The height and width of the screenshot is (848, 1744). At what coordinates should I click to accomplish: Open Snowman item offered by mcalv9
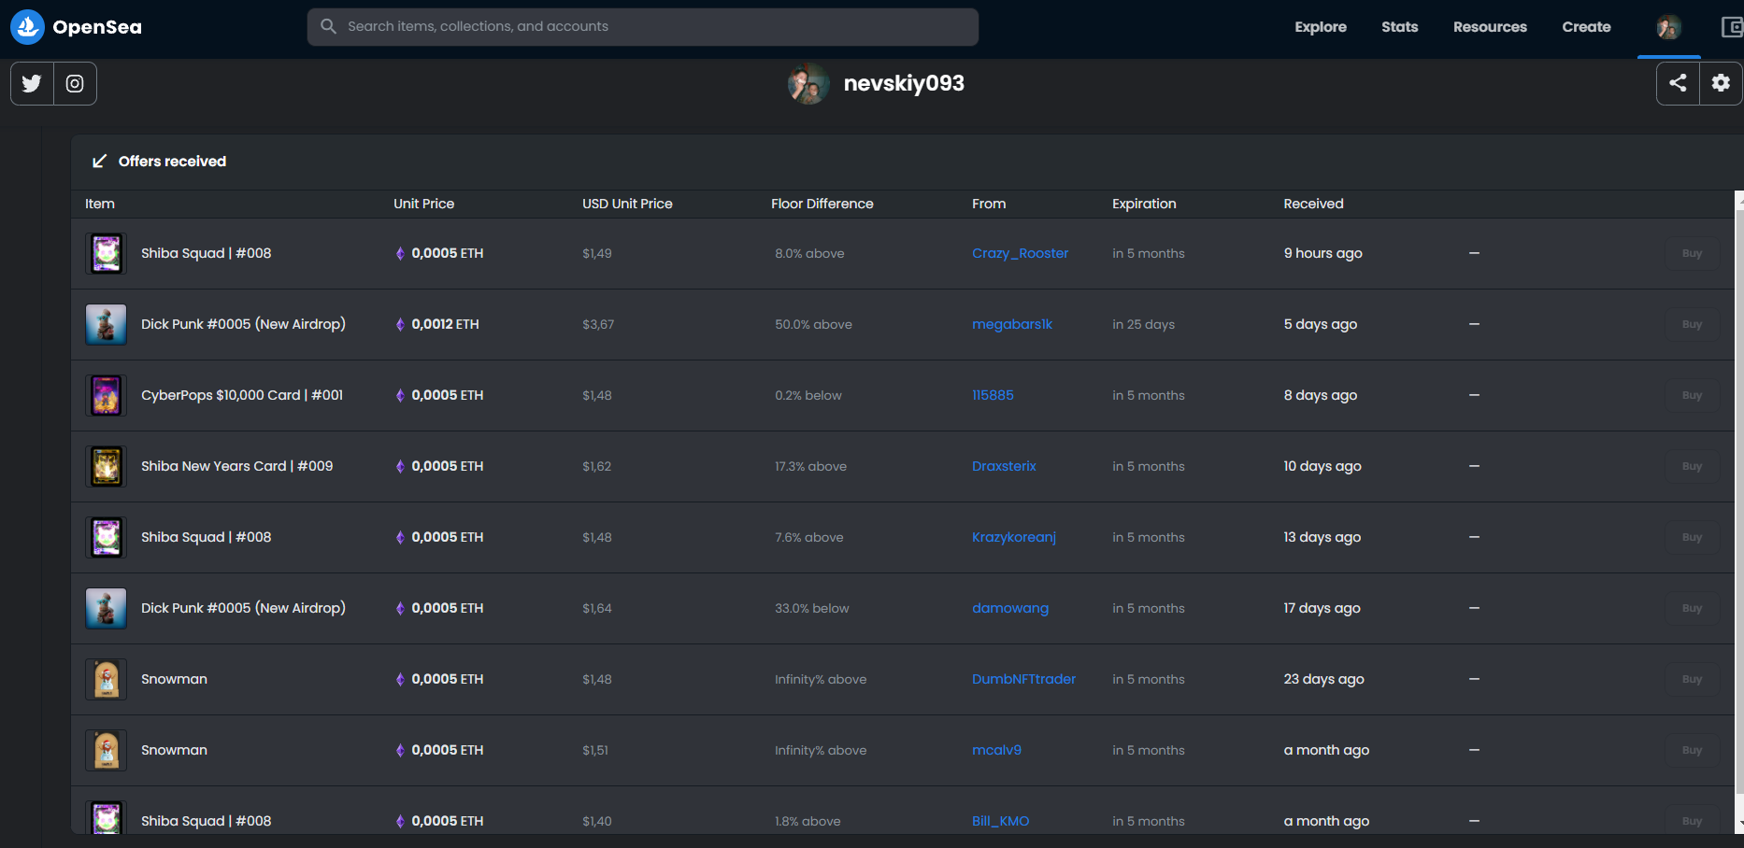pos(174,750)
